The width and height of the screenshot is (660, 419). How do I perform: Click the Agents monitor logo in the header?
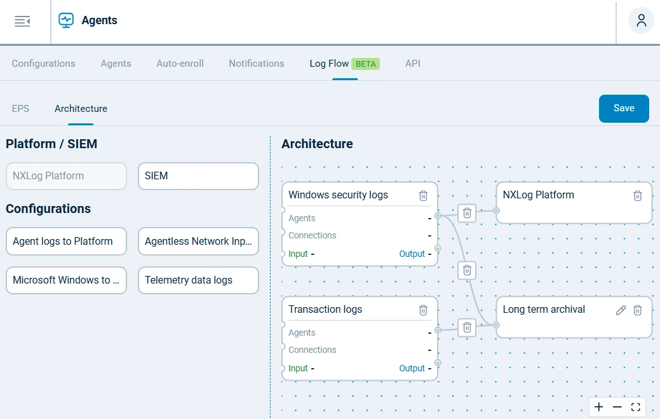(65, 20)
